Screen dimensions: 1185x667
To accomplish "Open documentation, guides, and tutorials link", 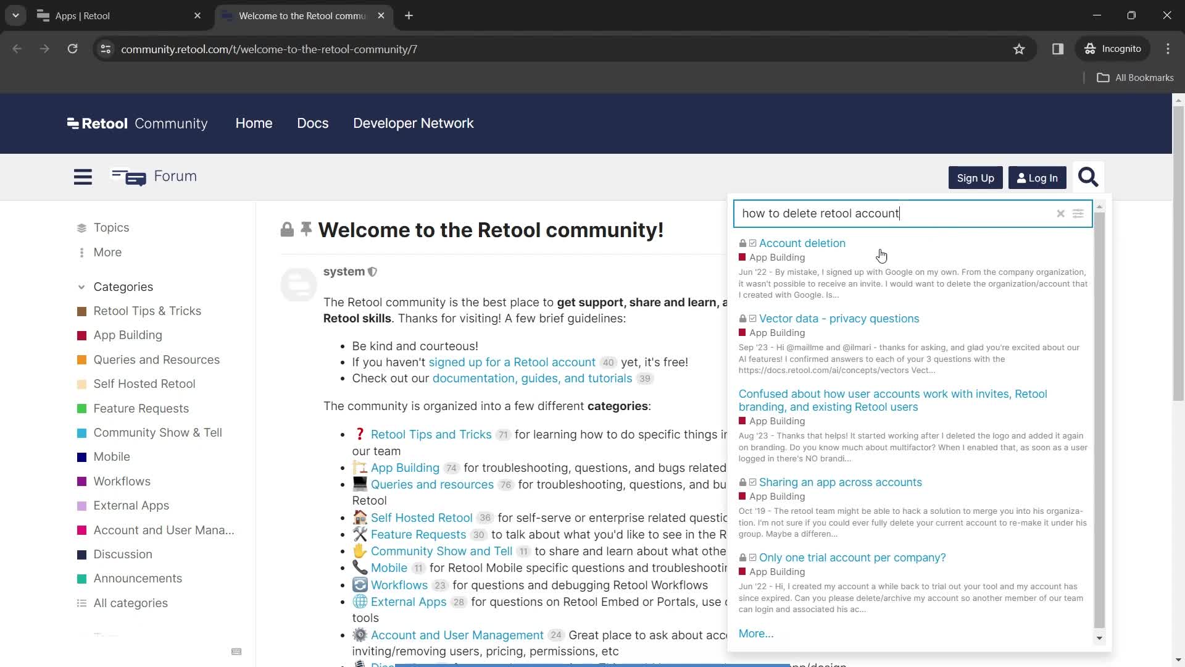I will 532,379.
